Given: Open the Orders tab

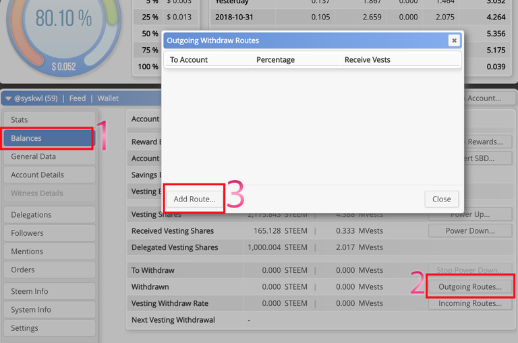Looking at the screenshot, I should click(49, 270).
